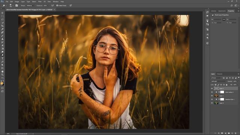Select the Healing Brush tool

[2, 33]
